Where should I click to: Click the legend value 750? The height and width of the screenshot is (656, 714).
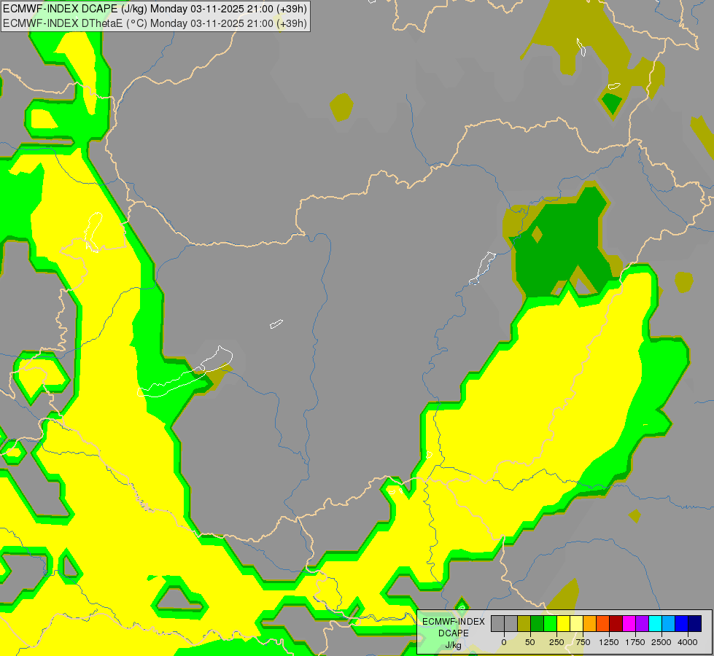583,642
